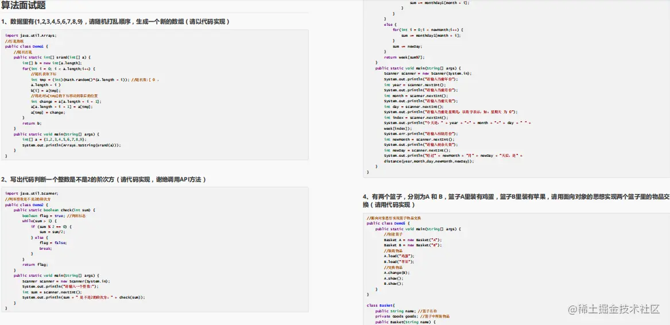Screen dimensions: 670x325
Task: Click the line 'public class Demo1 {'
Action: (x=26, y=46)
